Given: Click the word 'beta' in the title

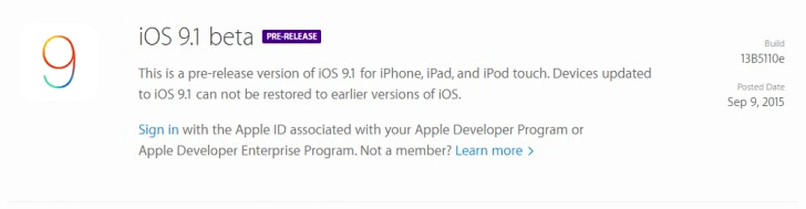Looking at the screenshot, I should 231,37.
